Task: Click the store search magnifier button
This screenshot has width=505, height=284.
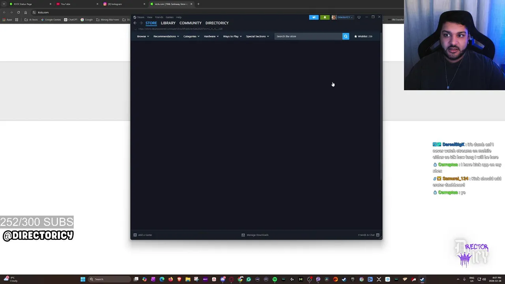Action: tap(346, 36)
